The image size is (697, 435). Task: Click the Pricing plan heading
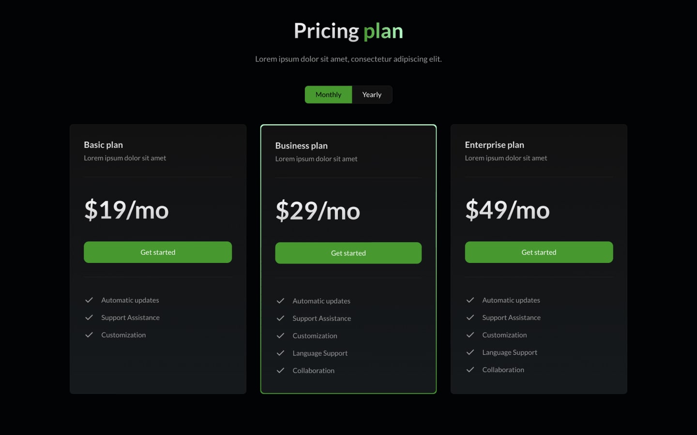(x=348, y=30)
